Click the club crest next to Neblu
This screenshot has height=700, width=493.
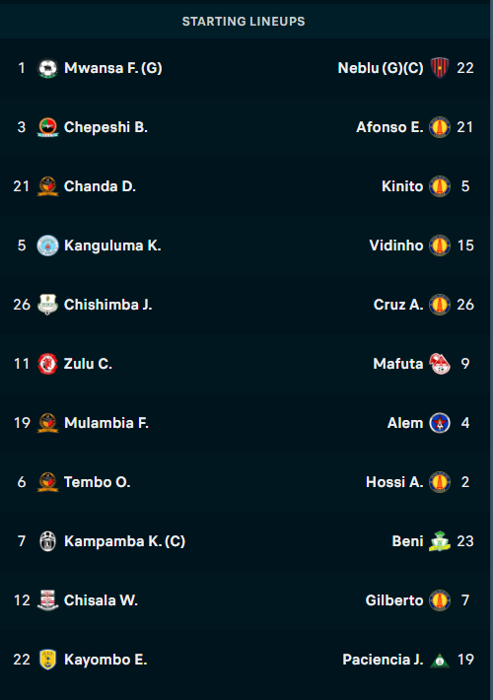(x=440, y=68)
